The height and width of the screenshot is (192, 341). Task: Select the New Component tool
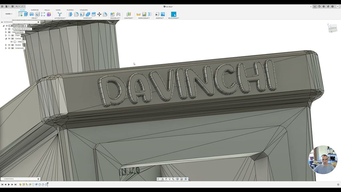[112, 14]
